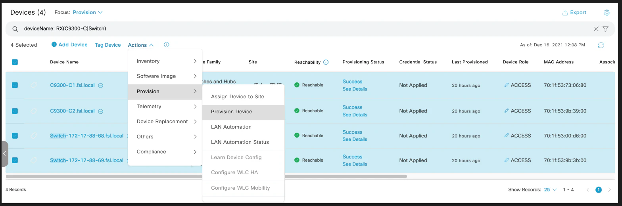Screen dimensions: 622x206
Task: Expand the Inventory submenu
Action: [165, 61]
